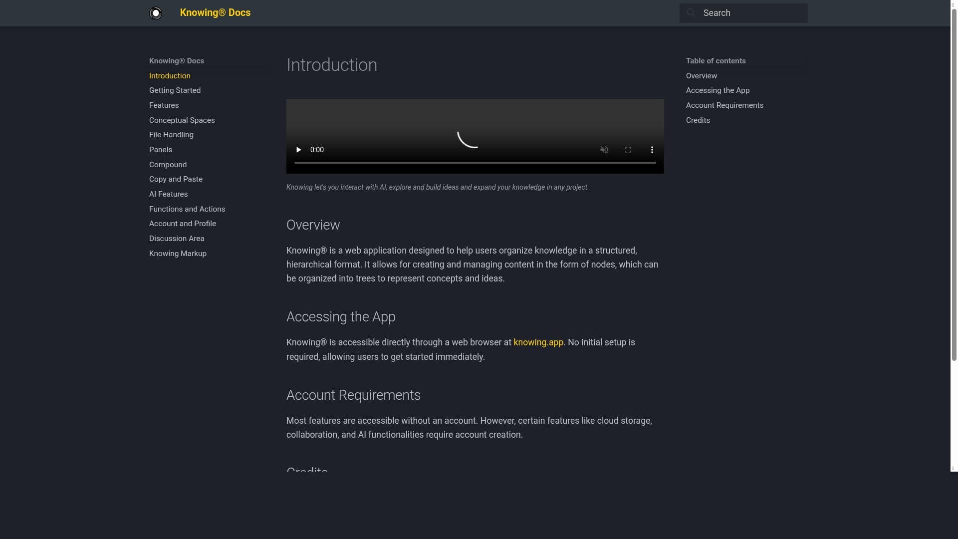The image size is (958, 539).
Task: Go to Copy and Paste page
Action: coord(176,179)
